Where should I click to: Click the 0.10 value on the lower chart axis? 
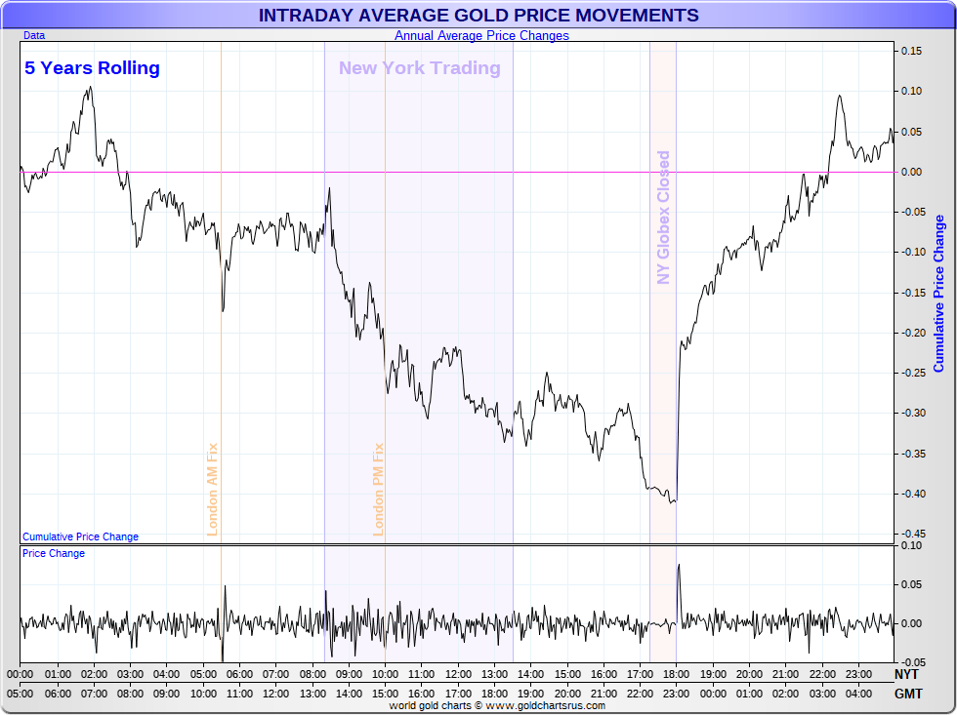912,546
